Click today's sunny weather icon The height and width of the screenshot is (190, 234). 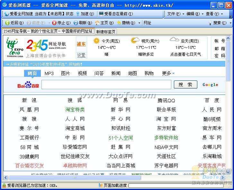click(x=96, y=41)
